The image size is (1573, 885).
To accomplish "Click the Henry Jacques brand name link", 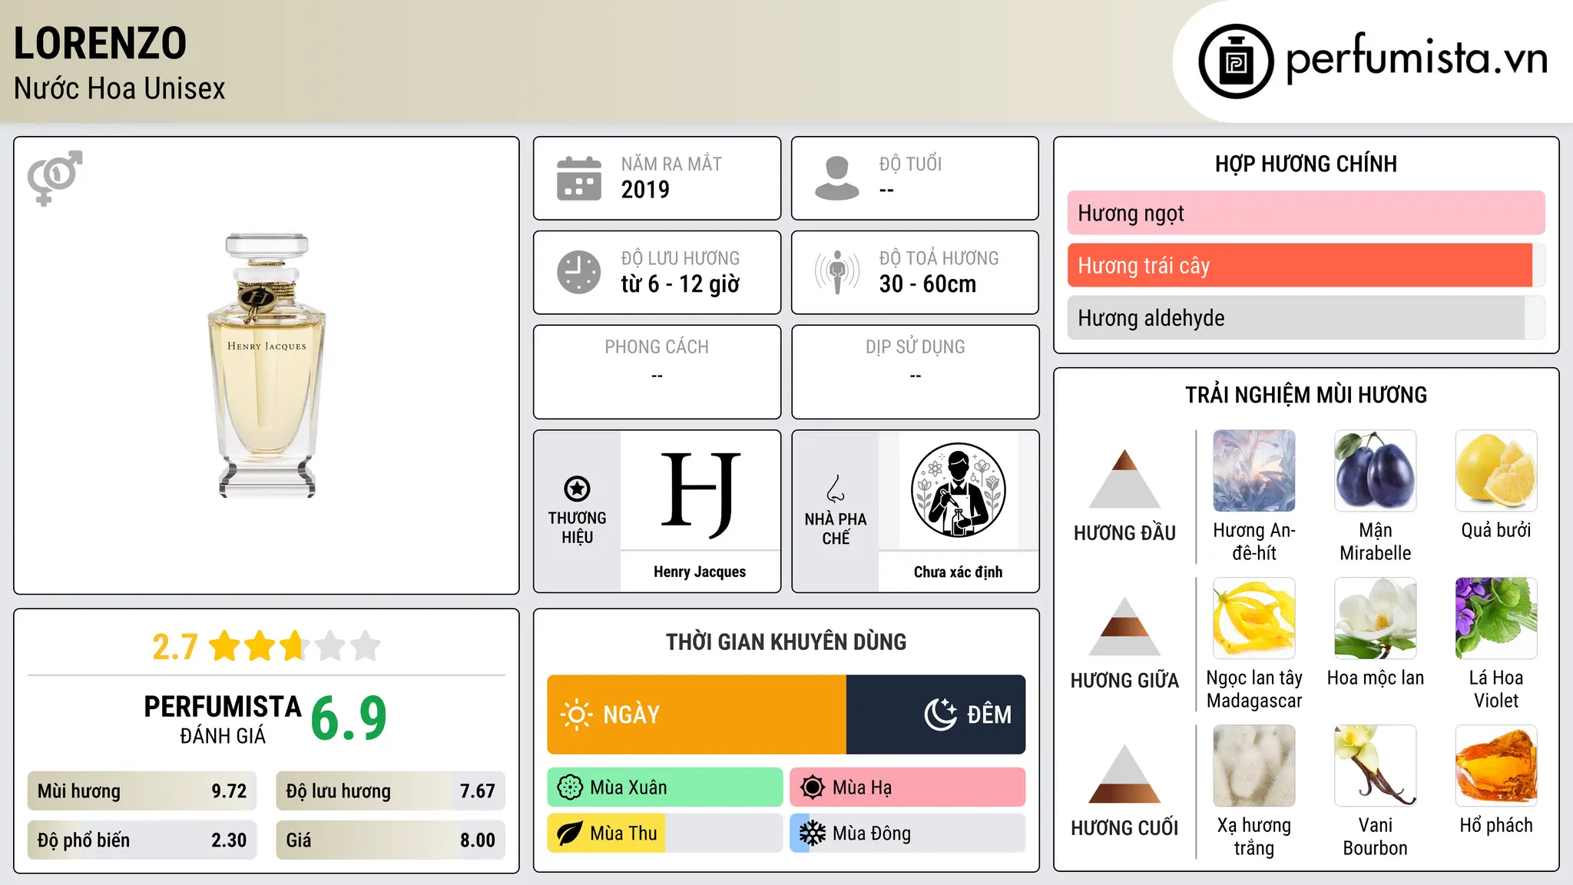I will pos(700,572).
